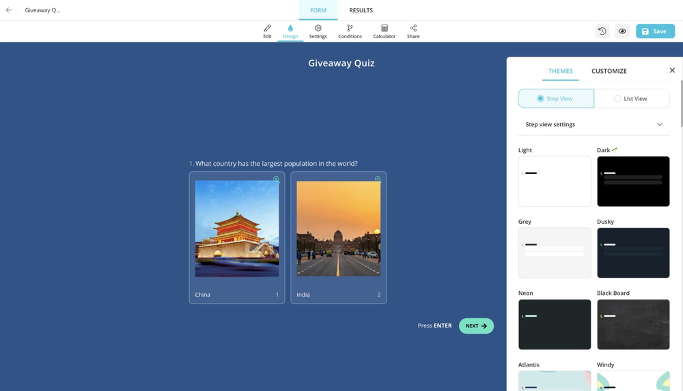Select the India answer card
The height and width of the screenshot is (391, 683).
338,237
